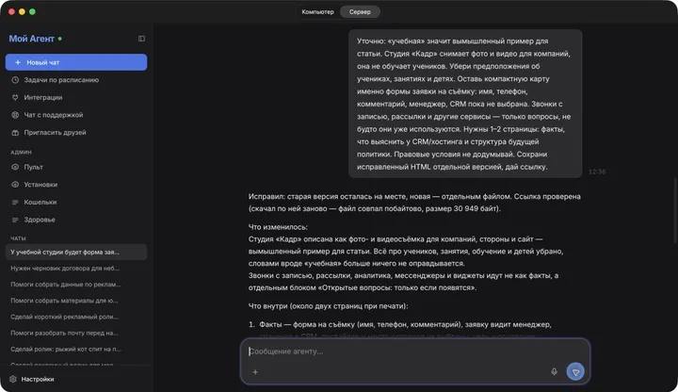Click the globe icon beside Чат с поддержкой
The height and width of the screenshot is (392, 678).
[x=15, y=115]
